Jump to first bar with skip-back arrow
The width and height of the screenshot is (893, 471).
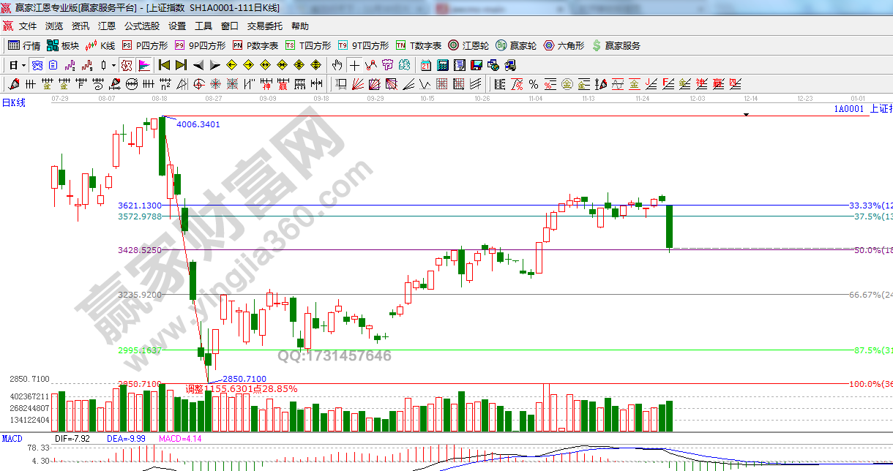click(164, 65)
